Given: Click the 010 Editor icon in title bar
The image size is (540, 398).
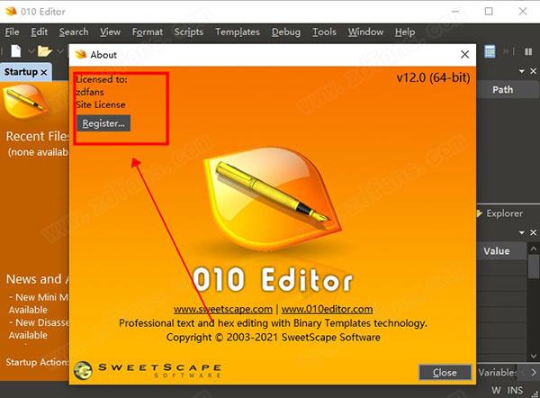Looking at the screenshot, I should point(11,12).
